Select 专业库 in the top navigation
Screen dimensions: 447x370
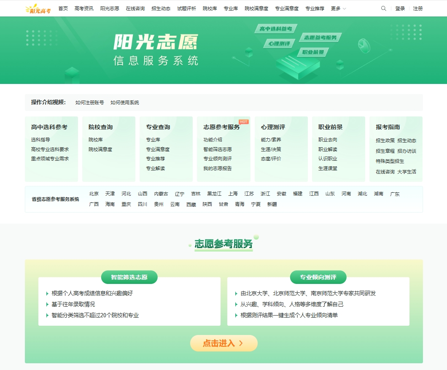pyautogui.click(x=231, y=8)
